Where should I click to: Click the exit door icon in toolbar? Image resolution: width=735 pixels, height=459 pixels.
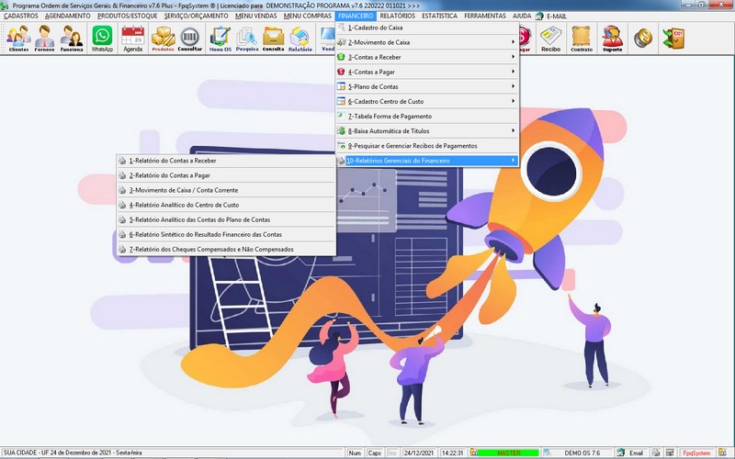pyautogui.click(x=678, y=38)
